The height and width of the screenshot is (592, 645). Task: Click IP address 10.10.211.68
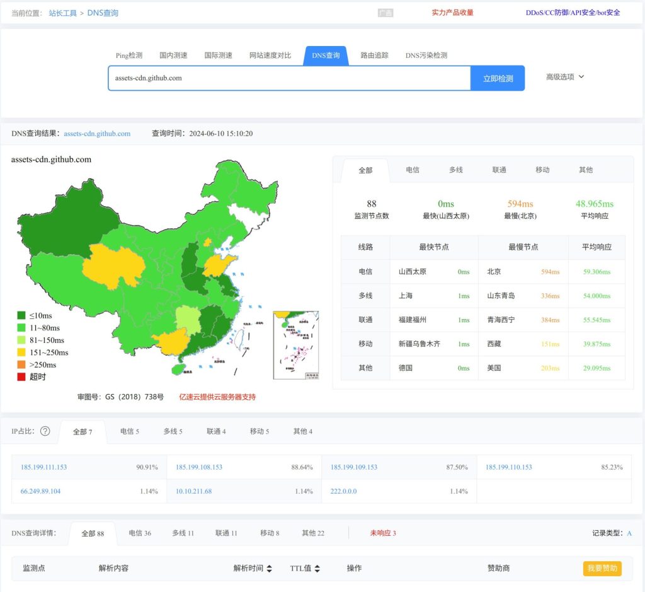[x=194, y=491]
